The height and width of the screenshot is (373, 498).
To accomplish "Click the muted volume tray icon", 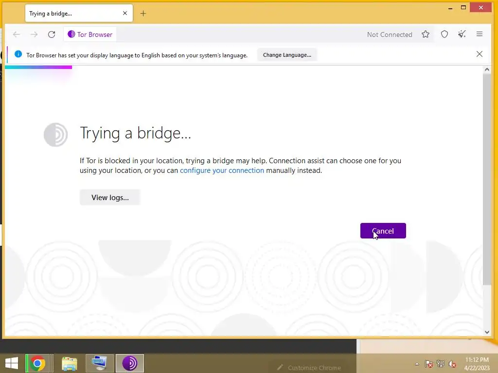I will (x=452, y=364).
